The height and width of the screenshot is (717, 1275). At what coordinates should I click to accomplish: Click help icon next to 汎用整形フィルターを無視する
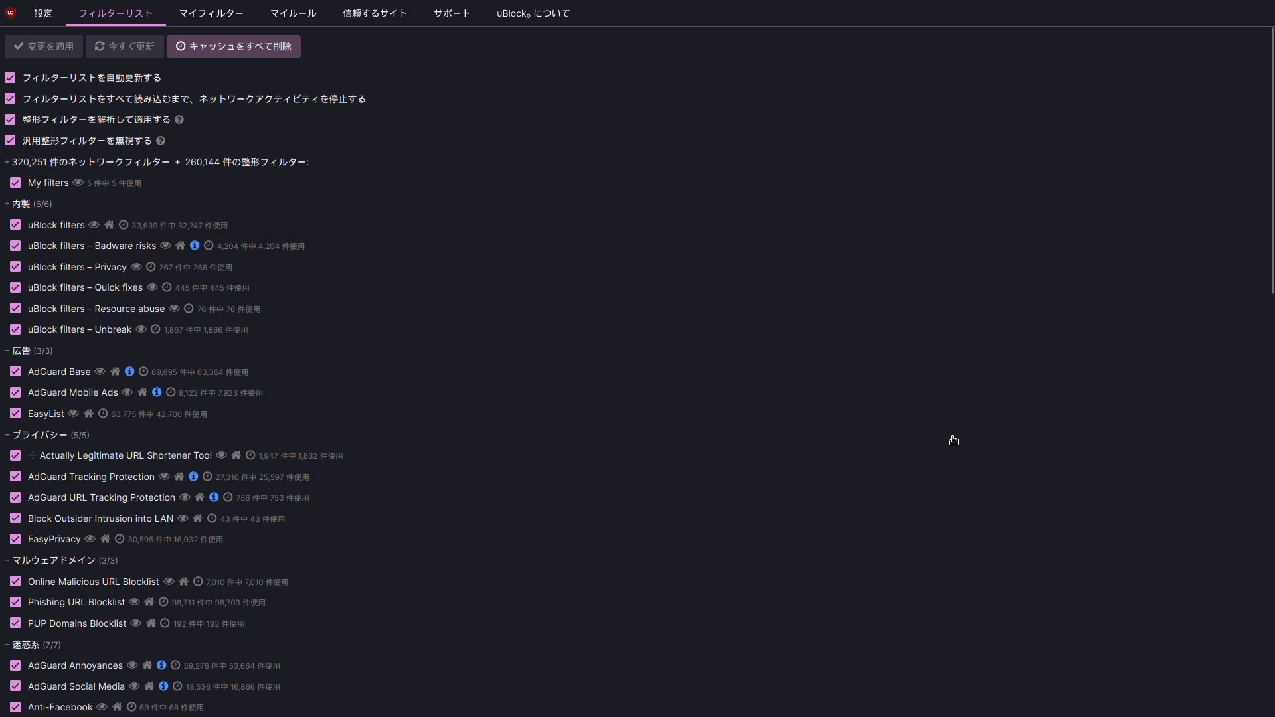161,141
